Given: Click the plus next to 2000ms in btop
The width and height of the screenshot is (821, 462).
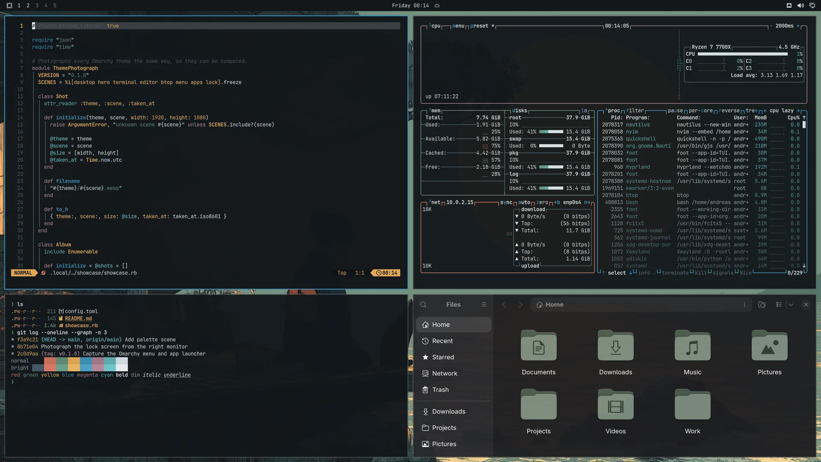Looking at the screenshot, I should [798, 26].
